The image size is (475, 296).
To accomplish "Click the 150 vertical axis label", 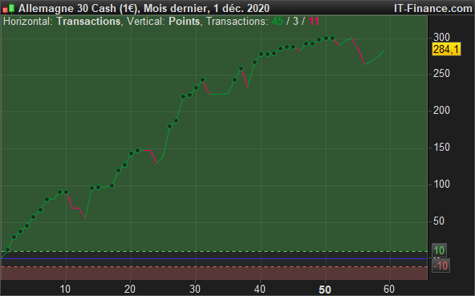I will (441, 148).
